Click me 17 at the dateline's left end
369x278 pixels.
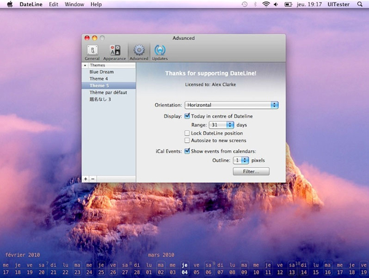(x=6, y=269)
